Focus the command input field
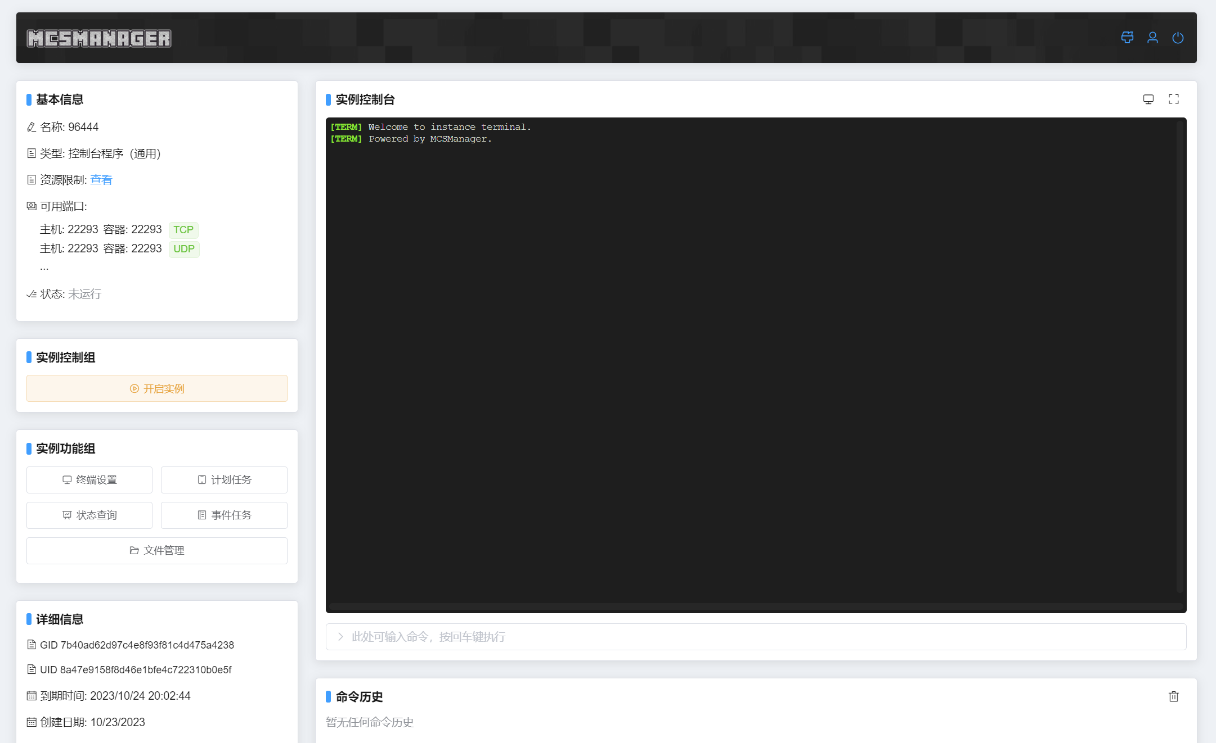This screenshot has width=1216, height=743. (756, 637)
